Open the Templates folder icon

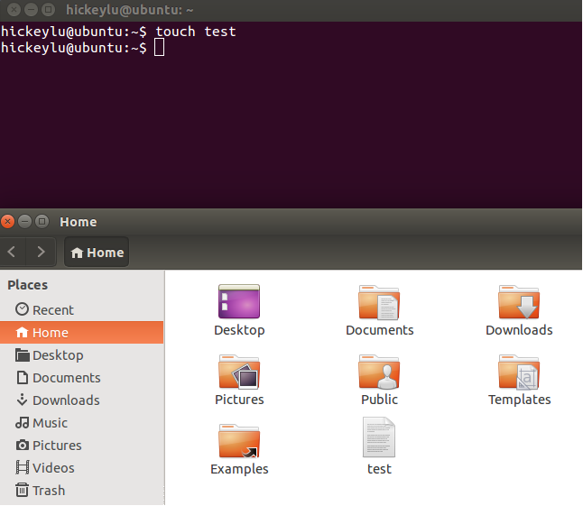(x=519, y=372)
